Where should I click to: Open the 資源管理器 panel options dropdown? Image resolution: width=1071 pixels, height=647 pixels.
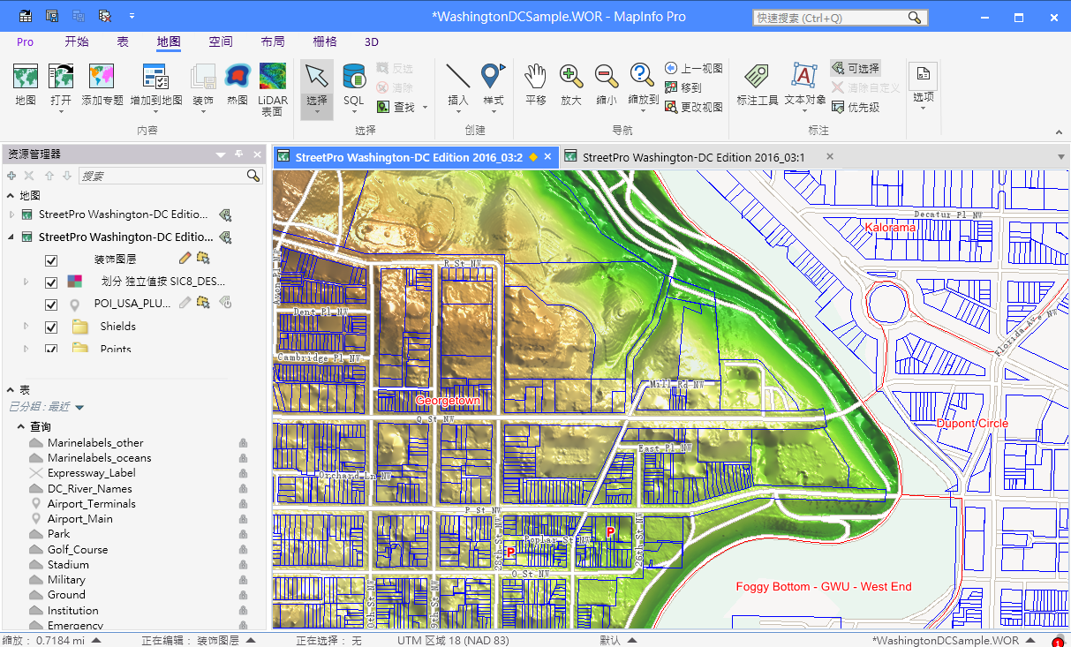[x=221, y=154]
